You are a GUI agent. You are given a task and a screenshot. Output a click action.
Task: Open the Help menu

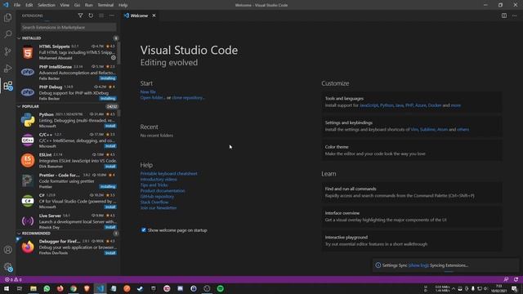(123, 5)
